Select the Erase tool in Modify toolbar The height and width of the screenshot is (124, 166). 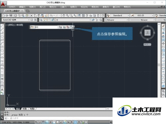click(163, 26)
